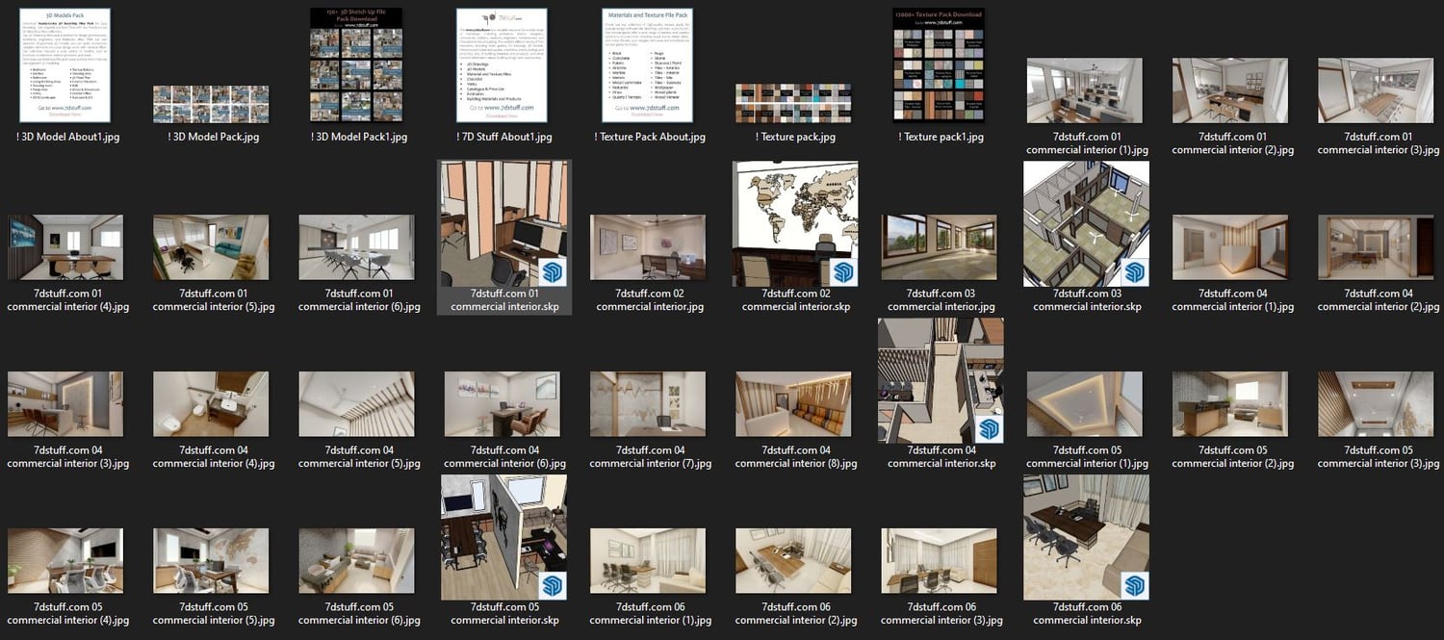Select 01 commercial interior (4).jpg thumbnail
Viewport: 1444px width, 640px height.
point(65,247)
